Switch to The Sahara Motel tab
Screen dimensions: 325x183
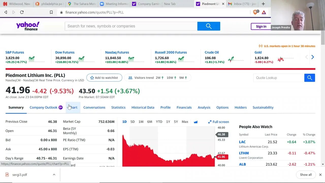[x=82, y=4]
